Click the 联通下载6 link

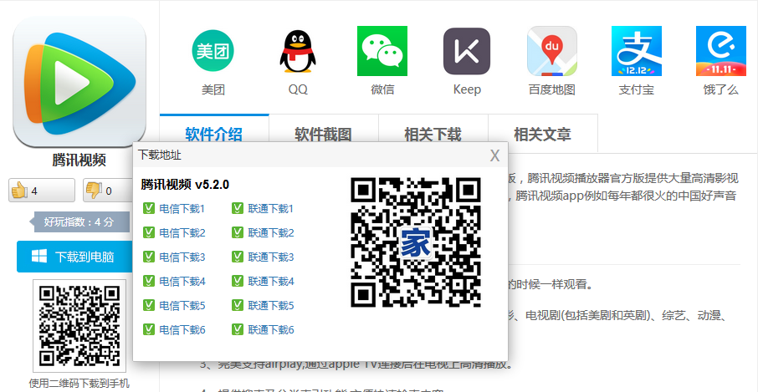pyautogui.click(x=271, y=329)
